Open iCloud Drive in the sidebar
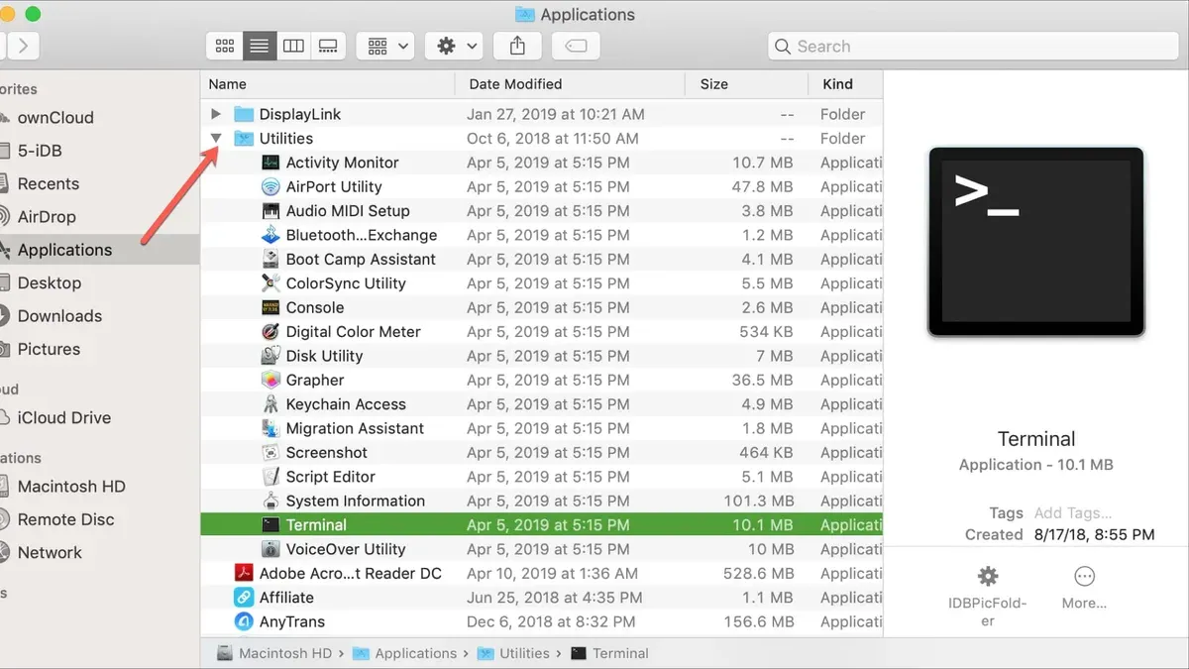This screenshot has width=1189, height=669. tap(63, 417)
